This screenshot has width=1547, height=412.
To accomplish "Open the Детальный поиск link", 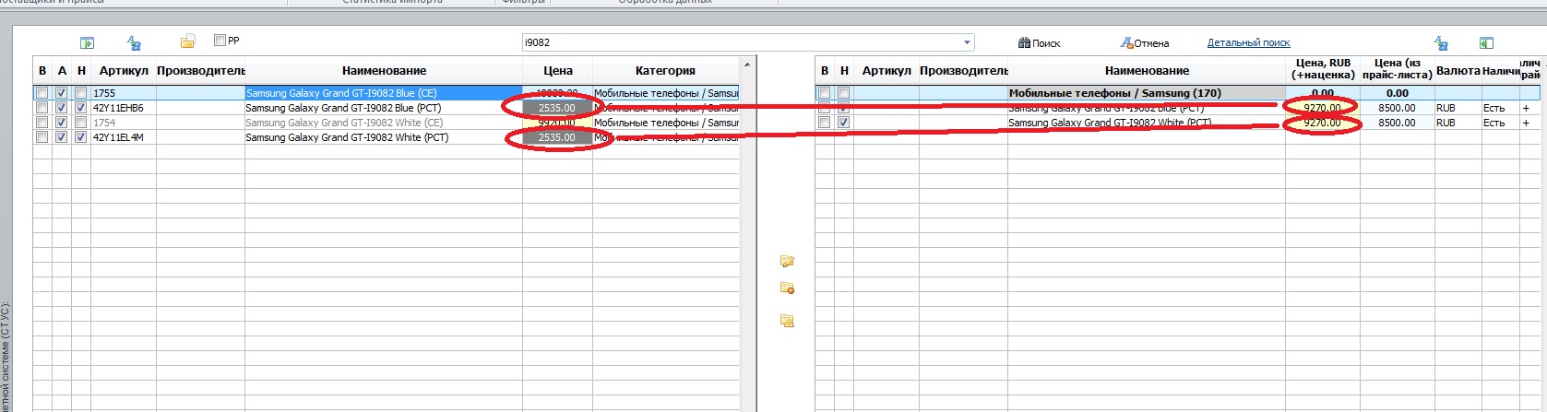I will pyautogui.click(x=1248, y=42).
